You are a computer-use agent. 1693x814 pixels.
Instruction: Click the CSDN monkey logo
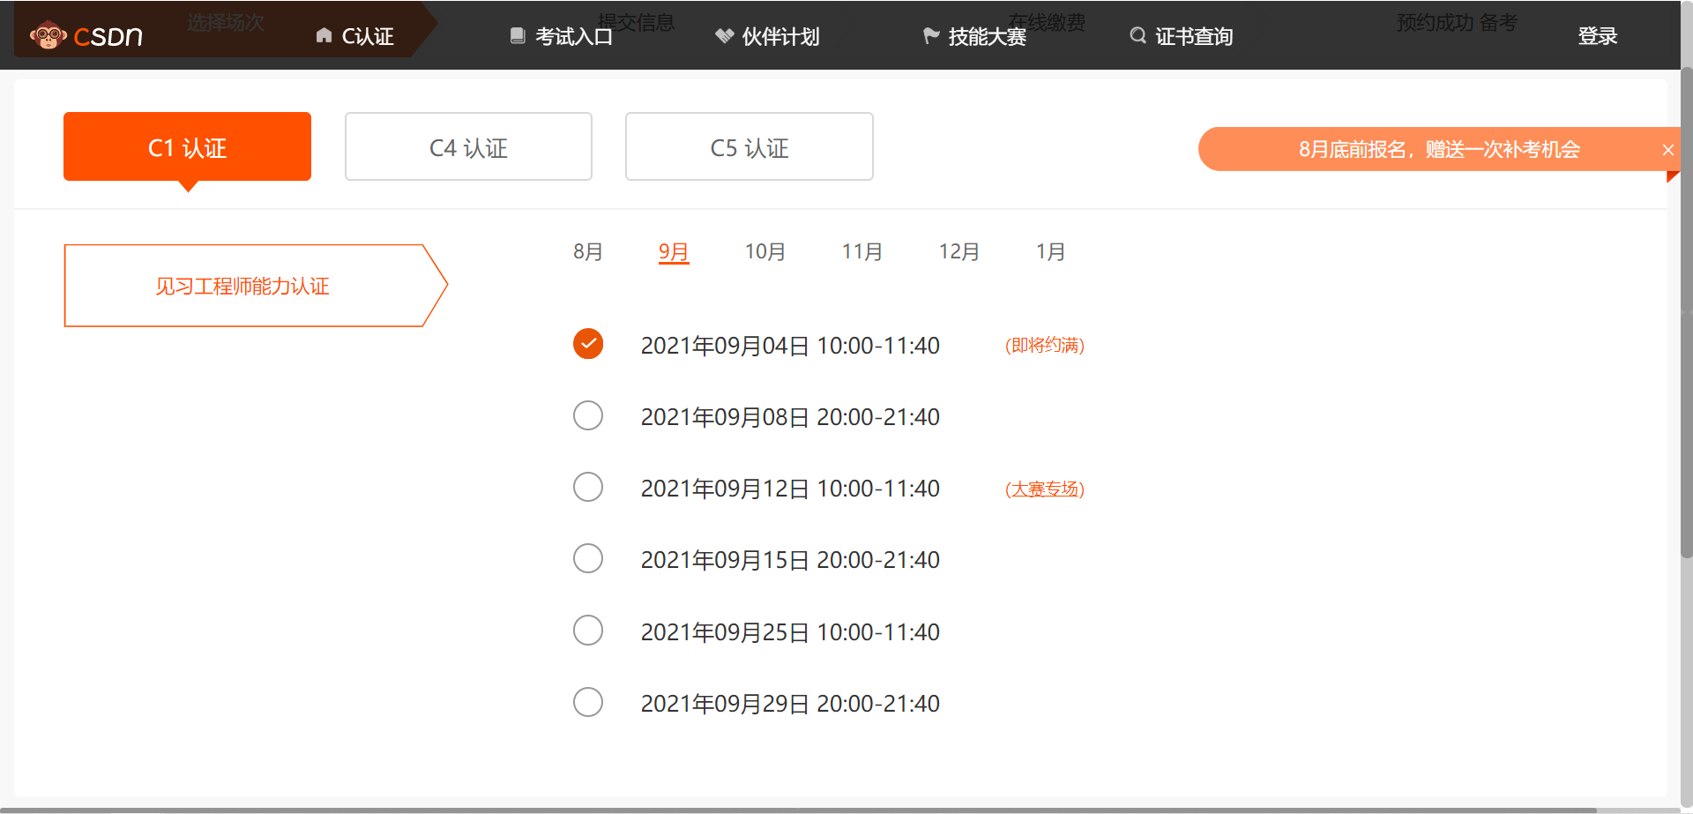tap(48, 35)
